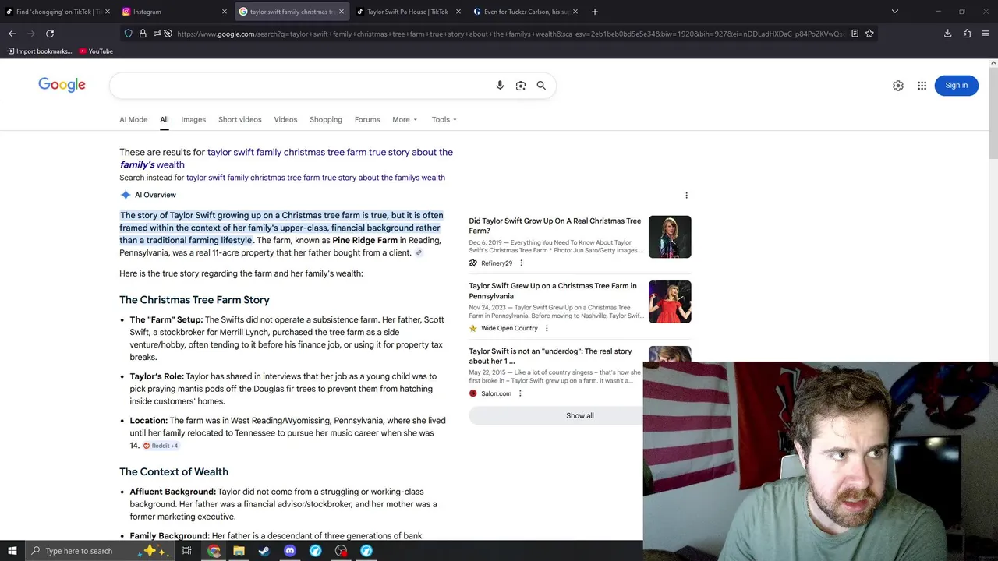
Task: Expand the More search filters dropdown
Action: pyautogui.click(x=405, y=119)
